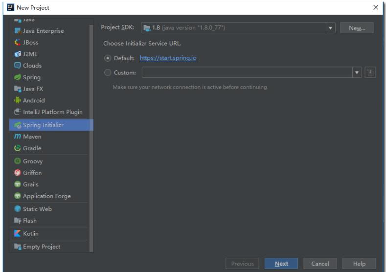Image resolution: width=386 pixels, height=272 pixels.
Task: Choose JBoss project type
Action: (x=51, y=43)
